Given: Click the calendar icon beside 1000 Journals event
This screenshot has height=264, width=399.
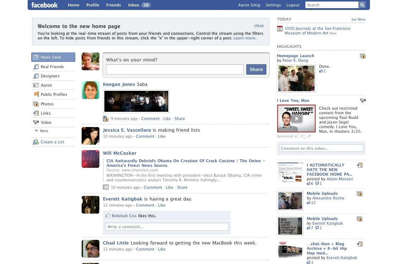Looking at the screenshot, I should point(280,28).
